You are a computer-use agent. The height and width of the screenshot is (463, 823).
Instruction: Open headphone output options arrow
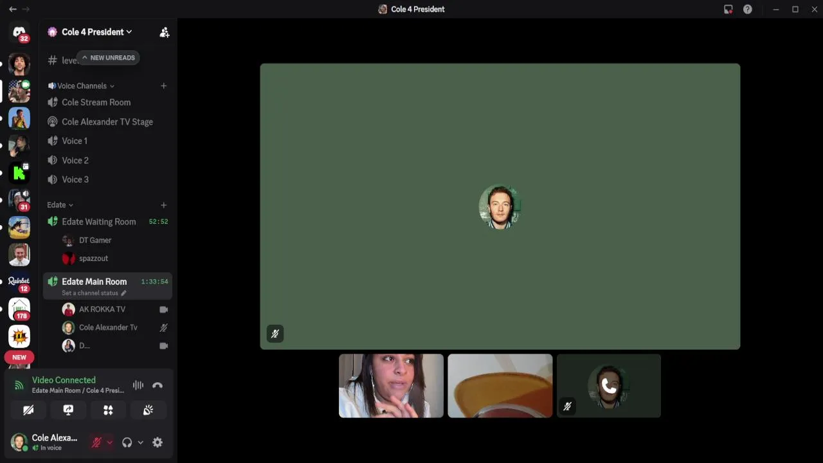(140, 442)
